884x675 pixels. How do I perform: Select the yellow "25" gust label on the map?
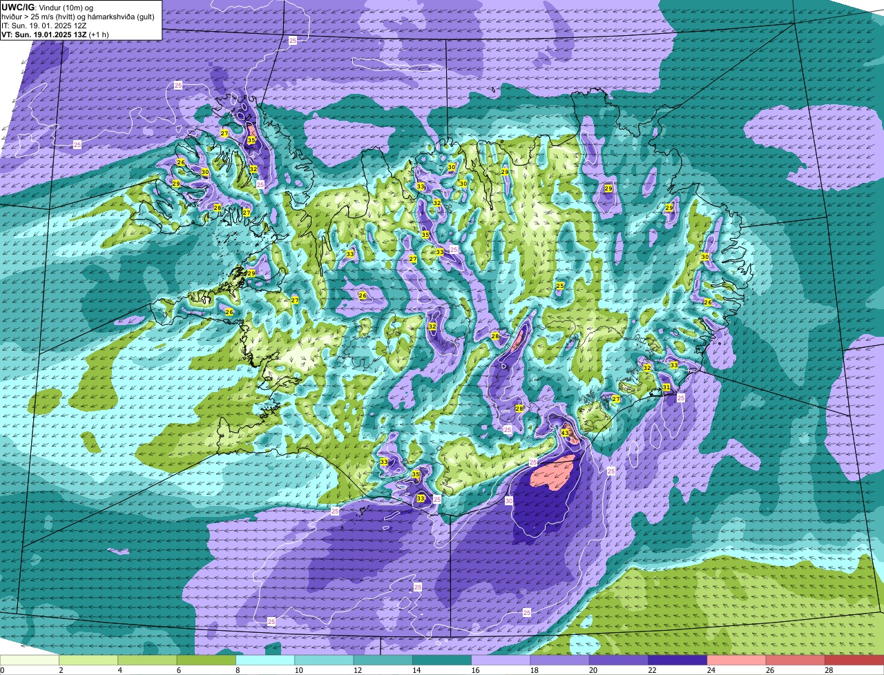pyautogui.click(x=560, y=286)
